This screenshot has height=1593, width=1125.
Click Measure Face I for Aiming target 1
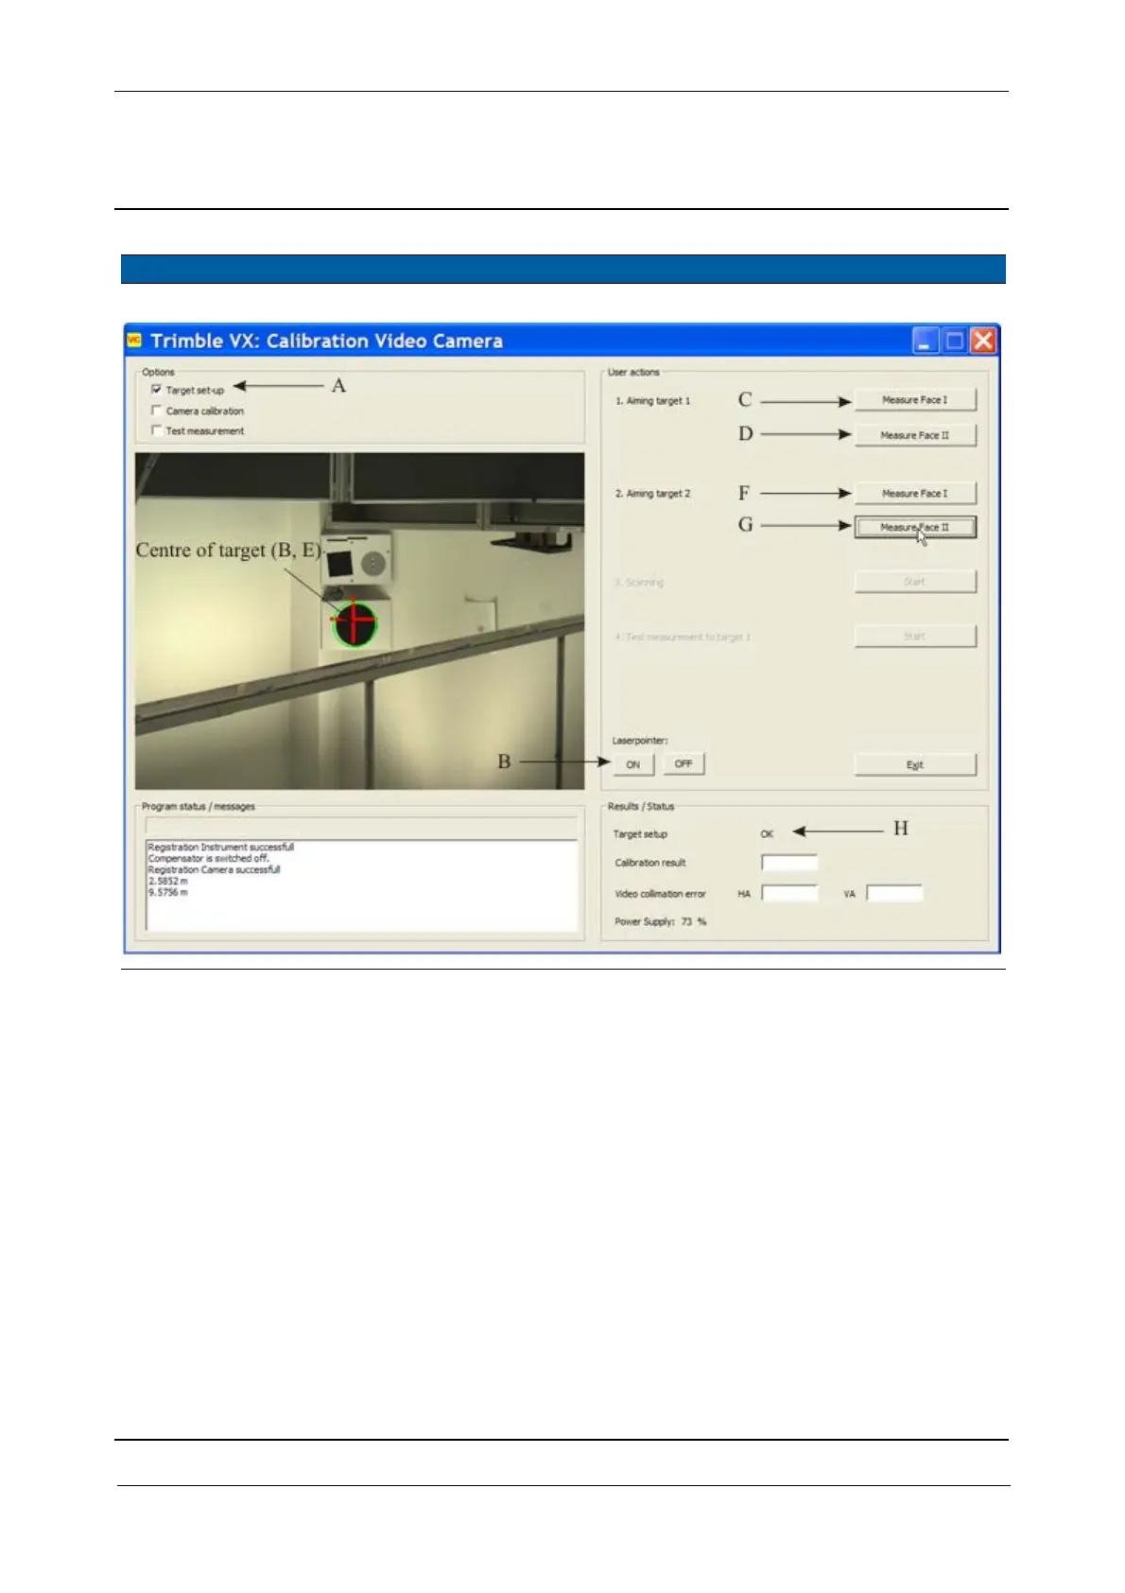(x=914, y=400)
